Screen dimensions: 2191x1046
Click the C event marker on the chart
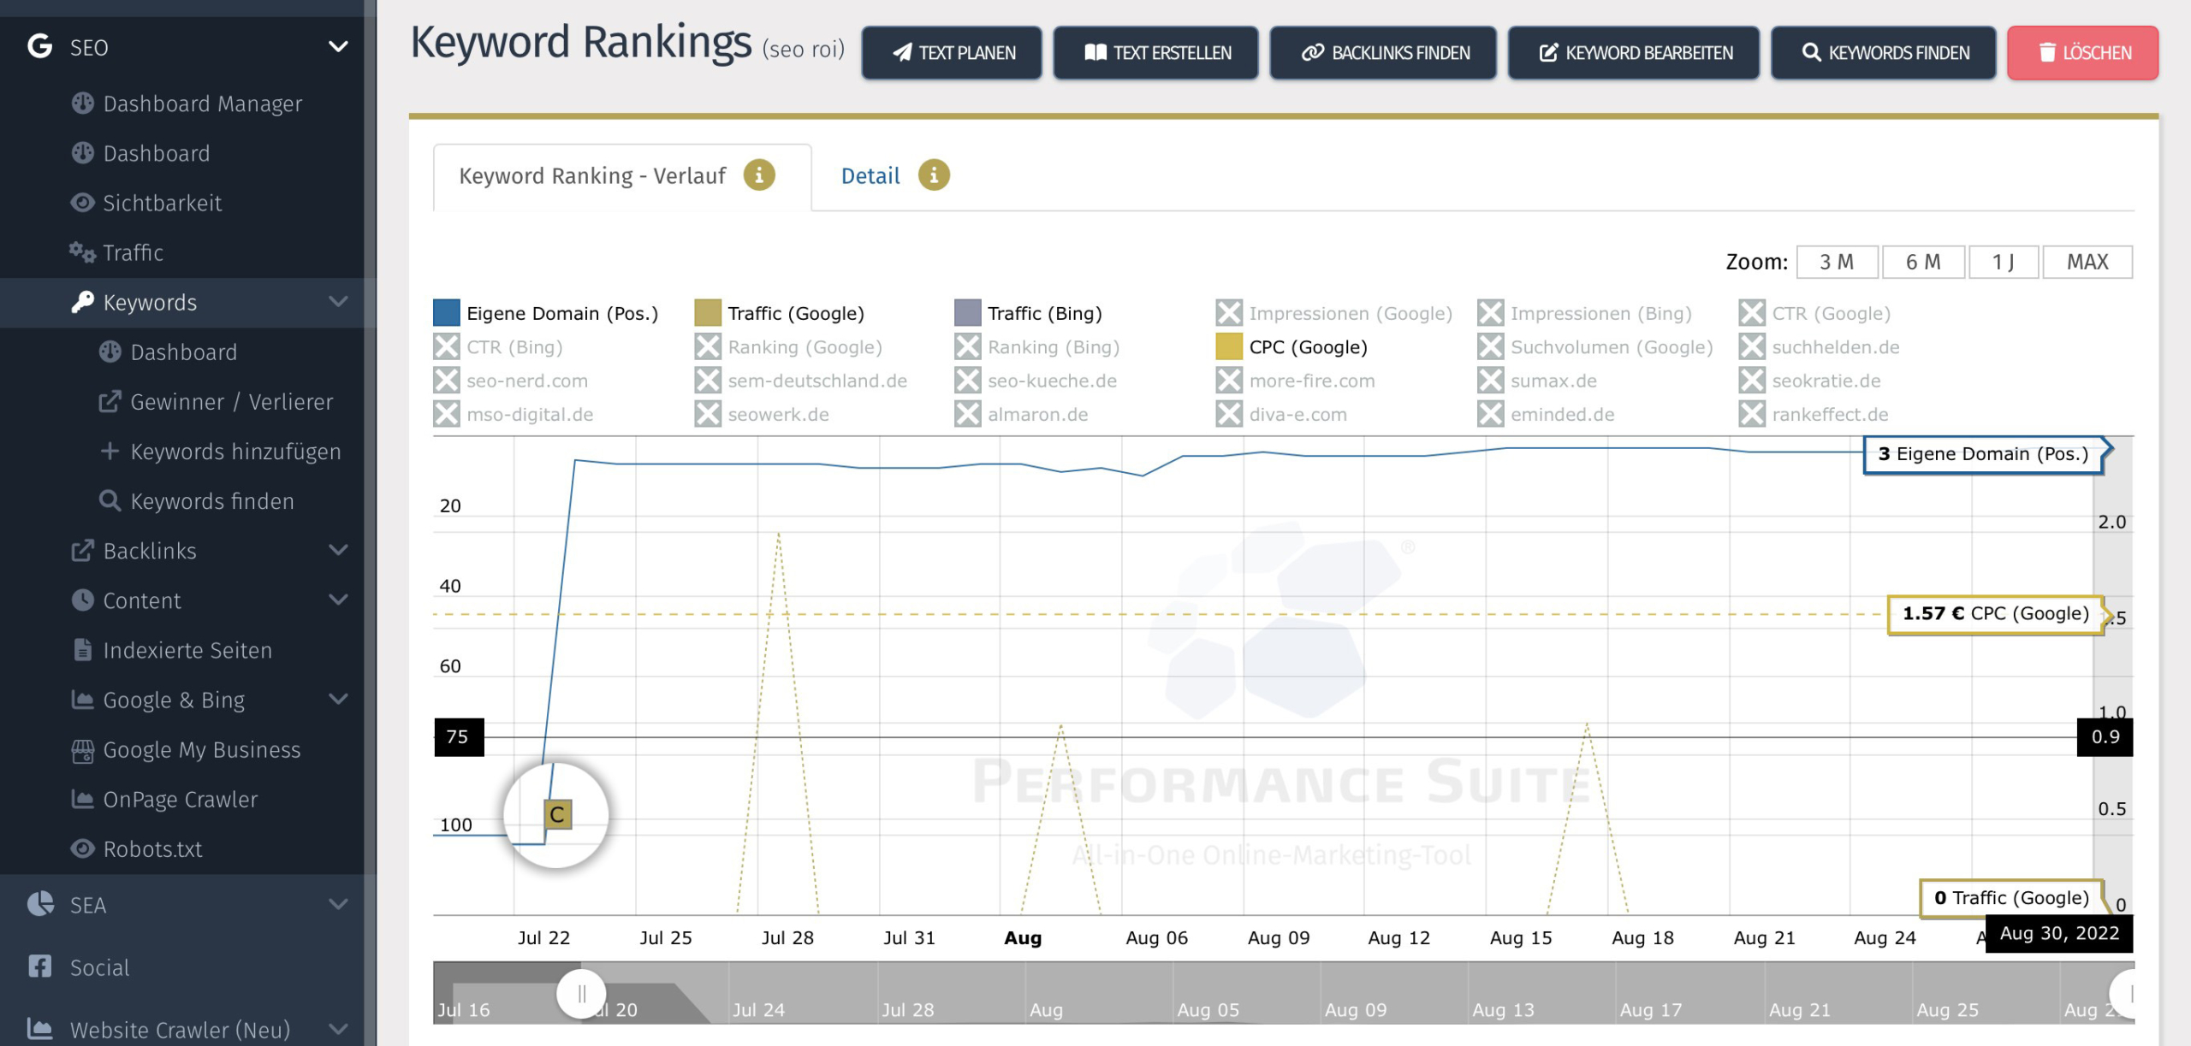(x=557, y=814)
